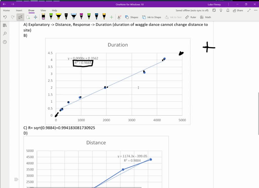
Task: Open notifications bell
Action: tap(228, 10)
